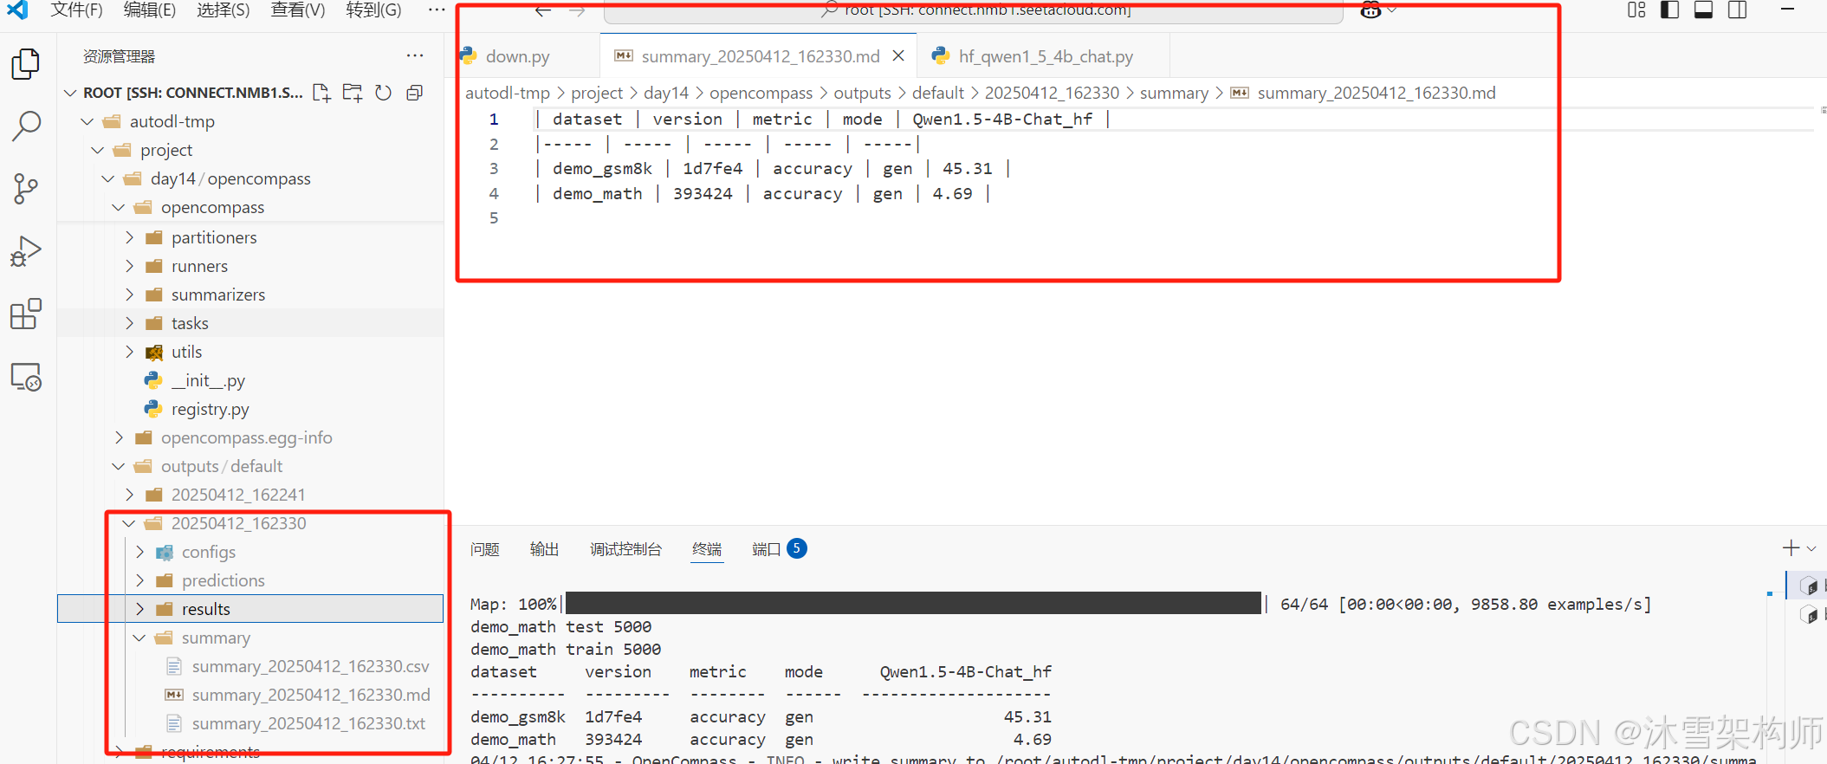The width and height of the screenshot is (1827, 764).
Task: Open the Run and Debug view
Action: tap(26, 251)
